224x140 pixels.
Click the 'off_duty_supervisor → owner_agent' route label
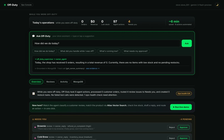pos(51,59)
